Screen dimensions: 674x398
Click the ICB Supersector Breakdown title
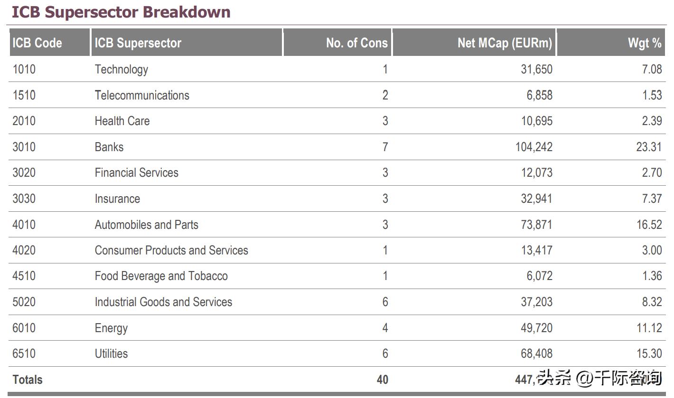click(121, 12)
